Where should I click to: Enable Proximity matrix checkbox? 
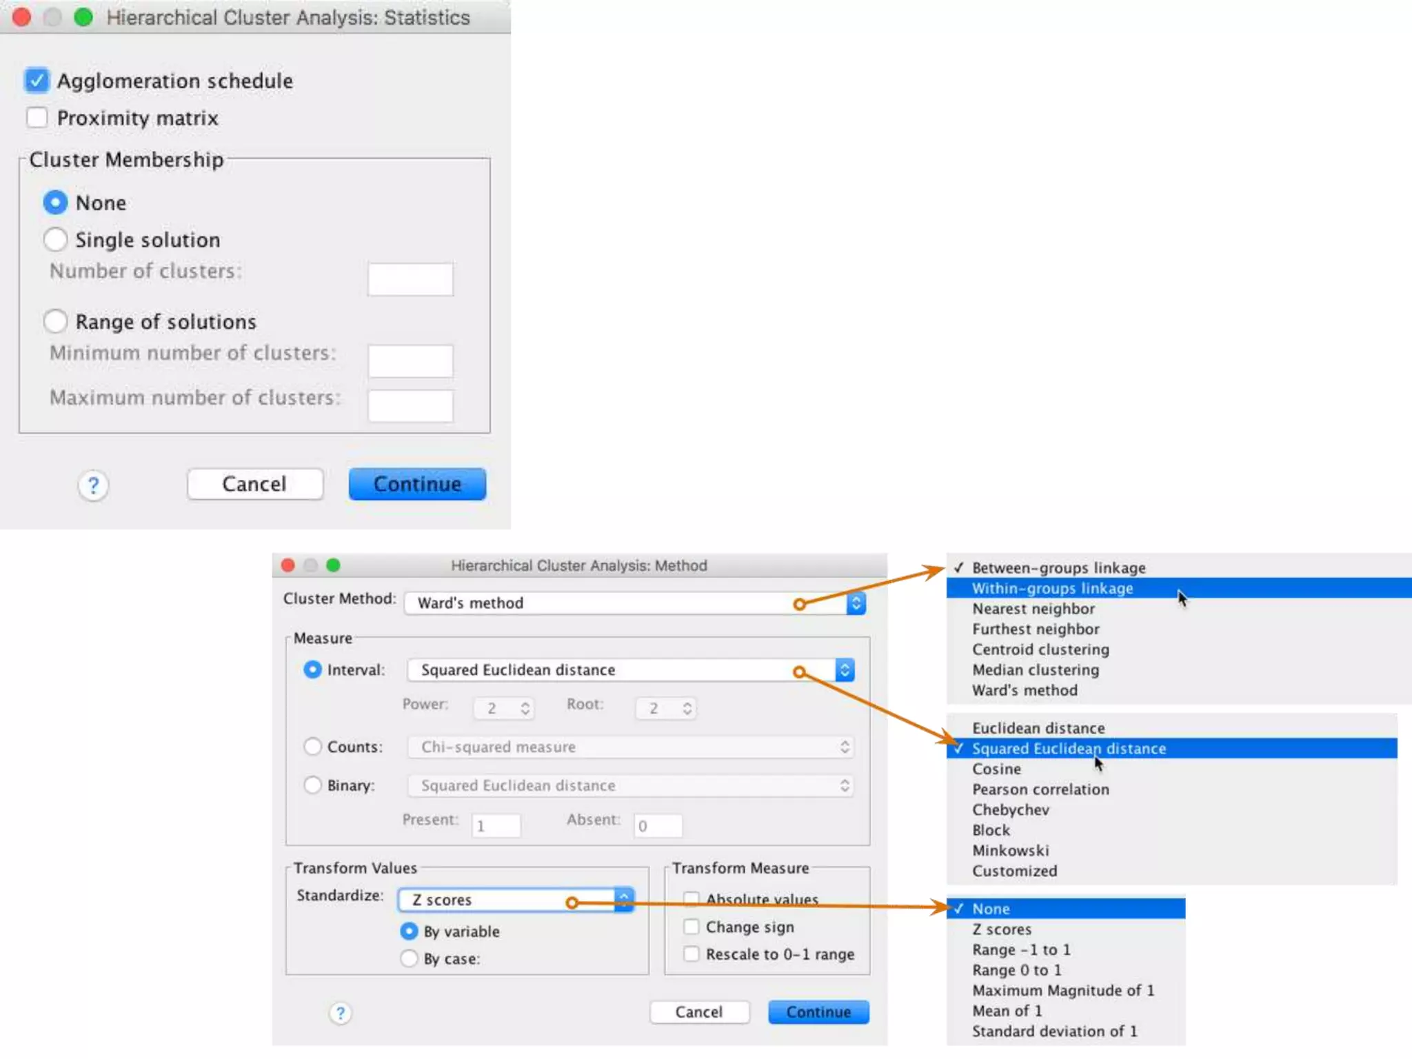[x=37, y=118]
